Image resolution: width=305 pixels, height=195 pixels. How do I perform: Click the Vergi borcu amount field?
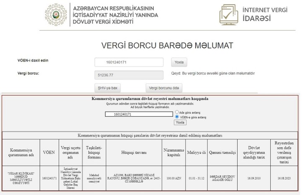tap(129, 75)
